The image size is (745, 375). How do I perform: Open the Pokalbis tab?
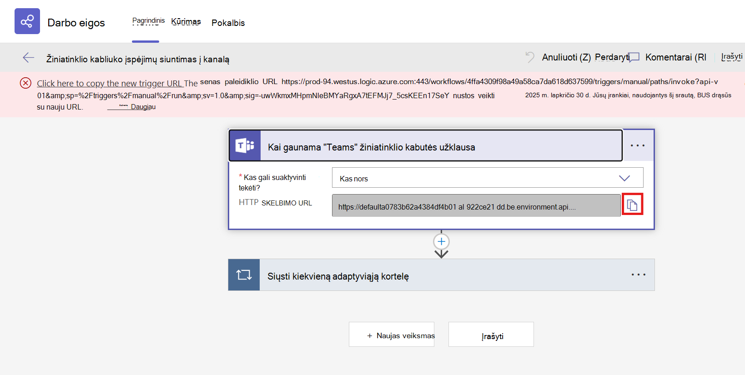[228, 23]
